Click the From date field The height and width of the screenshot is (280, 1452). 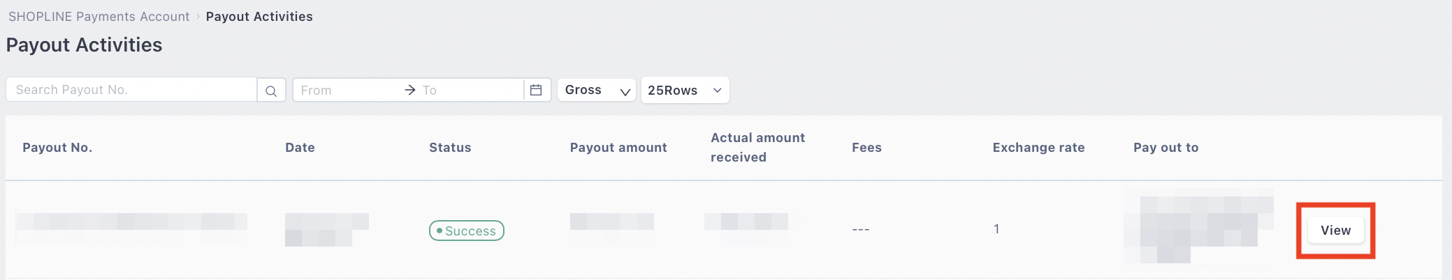point(347,90)
